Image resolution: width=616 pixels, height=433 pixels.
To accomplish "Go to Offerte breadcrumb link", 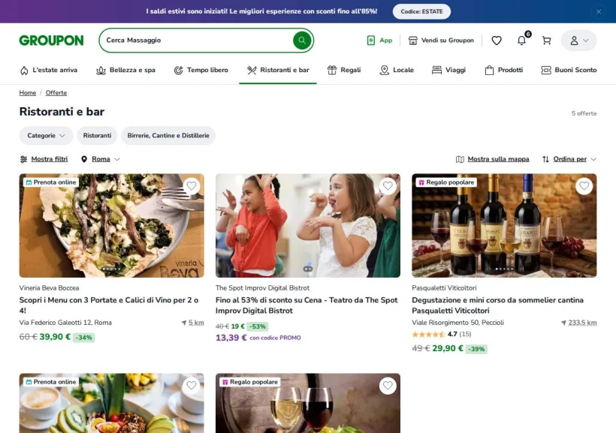I will click(56, 92).
